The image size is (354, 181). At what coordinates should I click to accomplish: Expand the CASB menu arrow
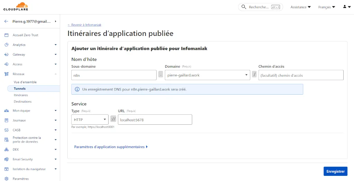click(x=56, y=130)
